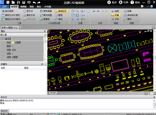Select the 距离 distance measure tool
156x115 pixels.
coord(128,11)
